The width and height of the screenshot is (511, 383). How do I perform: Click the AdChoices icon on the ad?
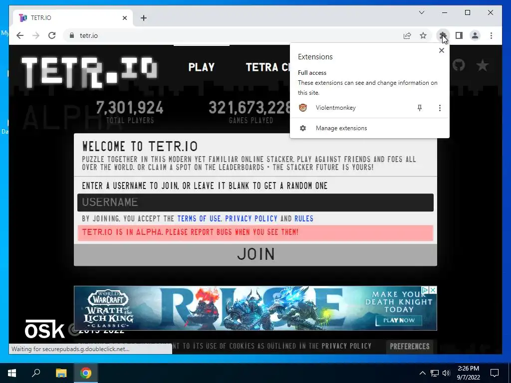coord(425,290)
